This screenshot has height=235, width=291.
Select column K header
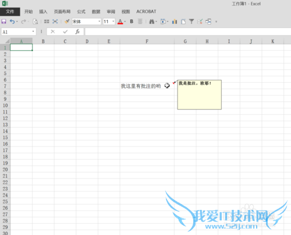pyautogui.click(x=273, y=41)
